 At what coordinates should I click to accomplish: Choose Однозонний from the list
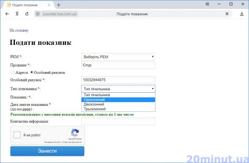coord(118,99)
